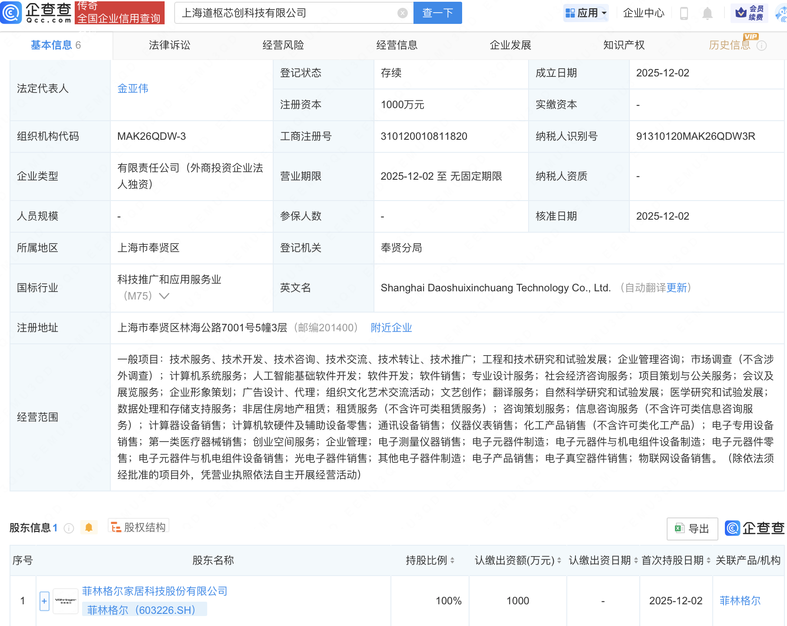Image resolution: width=787 pixels, height=626 pixels.
Task: Click the 菲林格尔 company logo thumbnail
Action: 65,600
